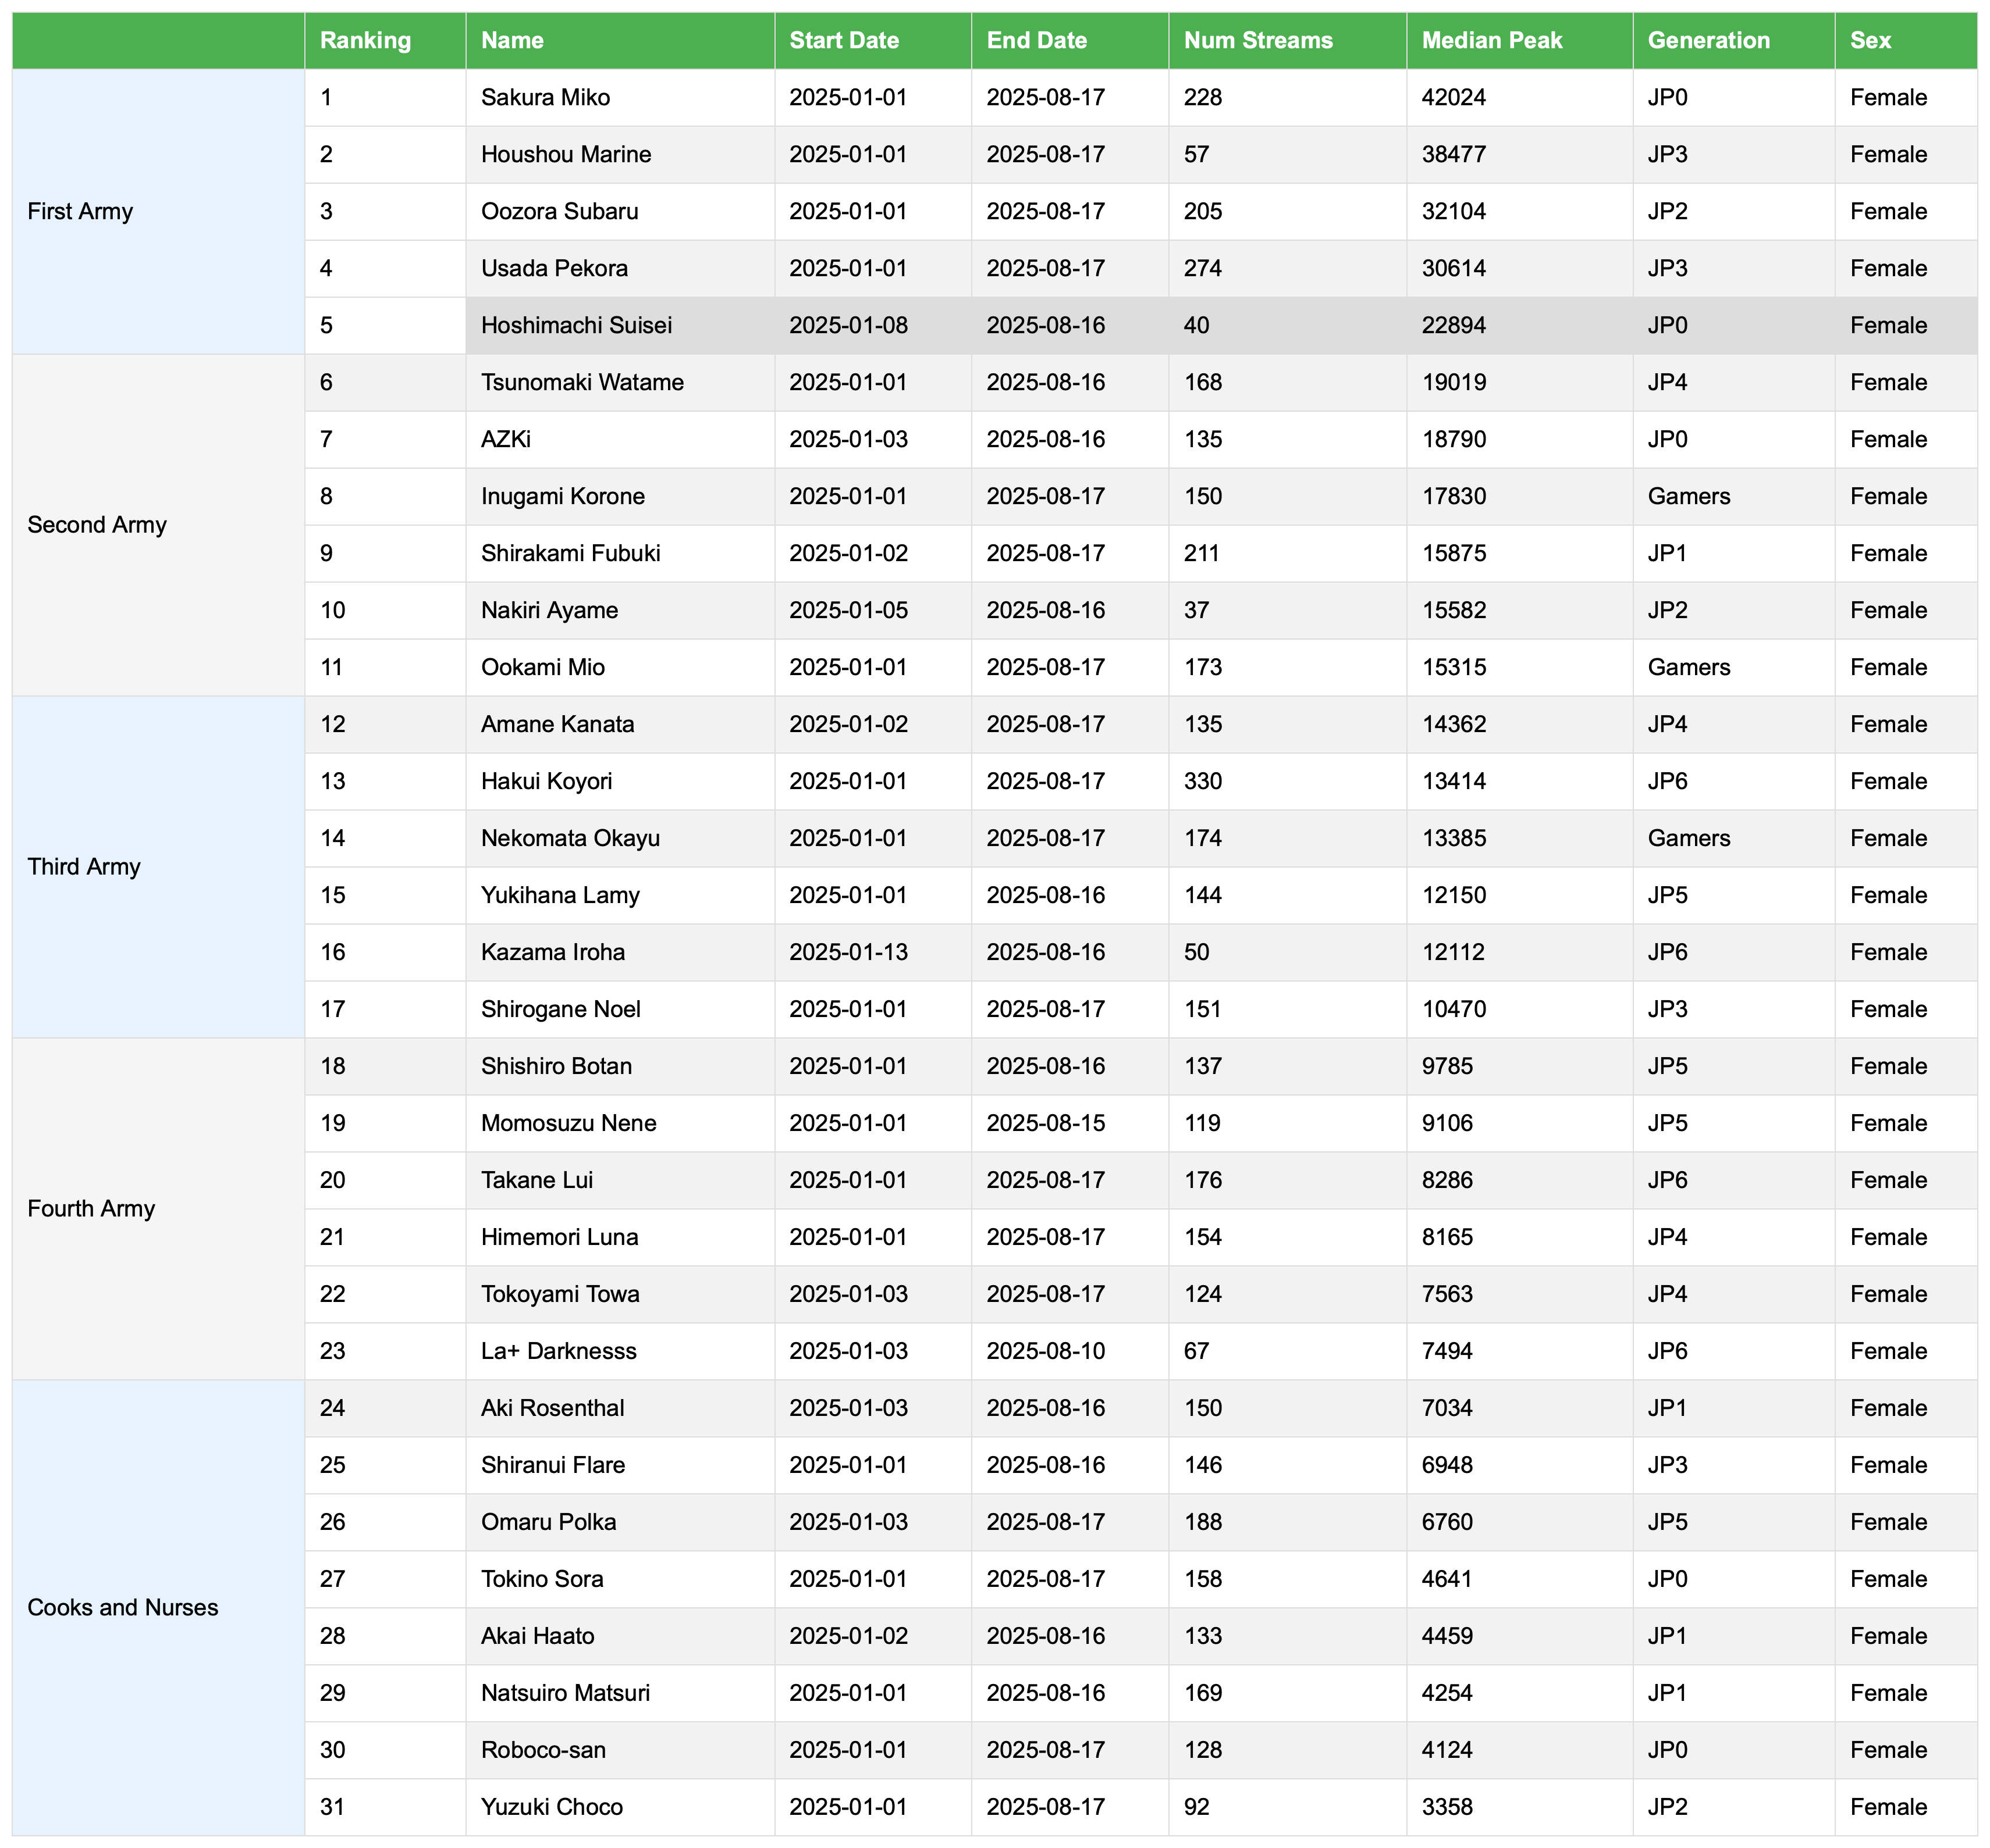Image resolution: width=1990 pixels, height=1848 pixels.
Task: Click the name Usada Pekora
Action: coord(555,268)
